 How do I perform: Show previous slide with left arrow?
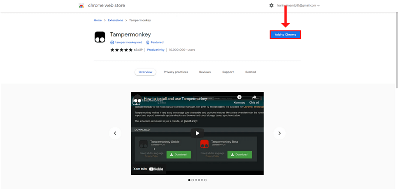coord(115,133)
